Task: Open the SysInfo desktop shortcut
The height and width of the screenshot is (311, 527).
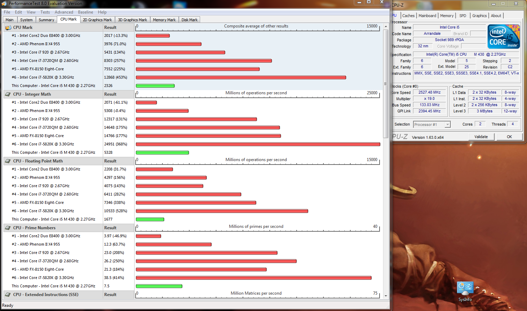Action: [465, 292]
